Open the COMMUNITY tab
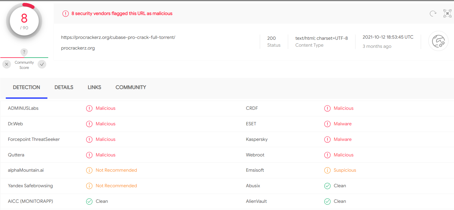The image size is (454, 210). [x=131, y=87]
